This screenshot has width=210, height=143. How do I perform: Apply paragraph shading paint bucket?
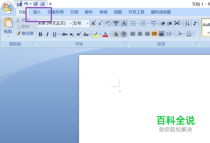pyautogui.click(x=179, y=34)
